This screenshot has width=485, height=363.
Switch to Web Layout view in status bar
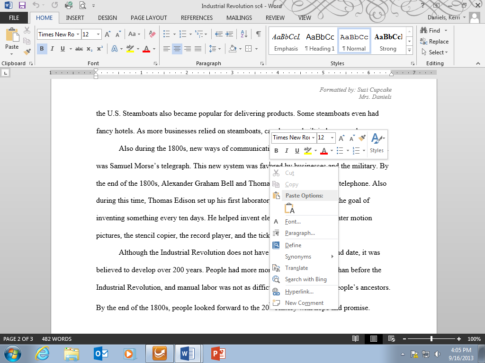tap(391, 338)
